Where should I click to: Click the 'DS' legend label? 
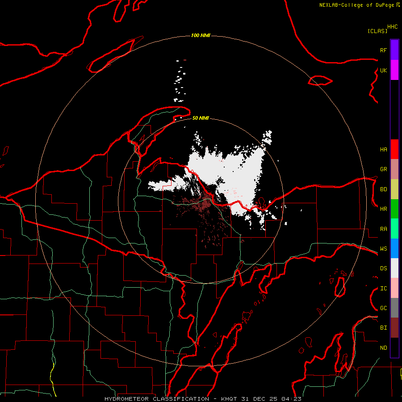click(383, 268)
